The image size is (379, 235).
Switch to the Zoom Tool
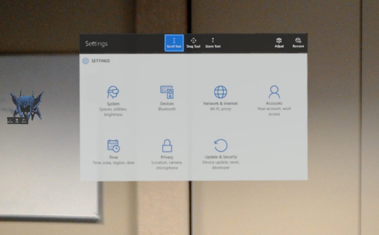tap(213, 43)
